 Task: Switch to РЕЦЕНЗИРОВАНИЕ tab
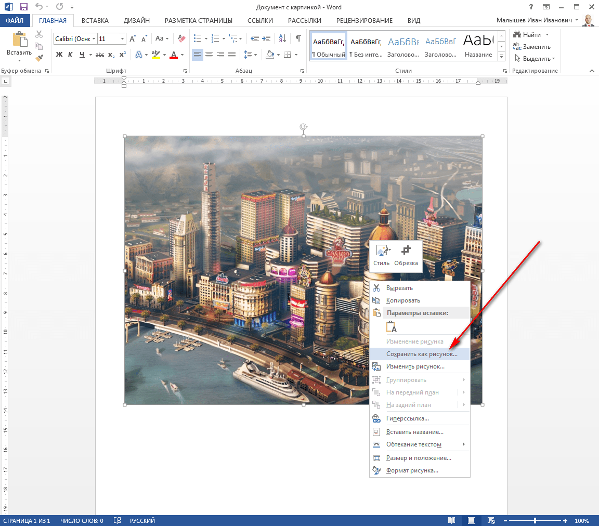coord(364,21)
